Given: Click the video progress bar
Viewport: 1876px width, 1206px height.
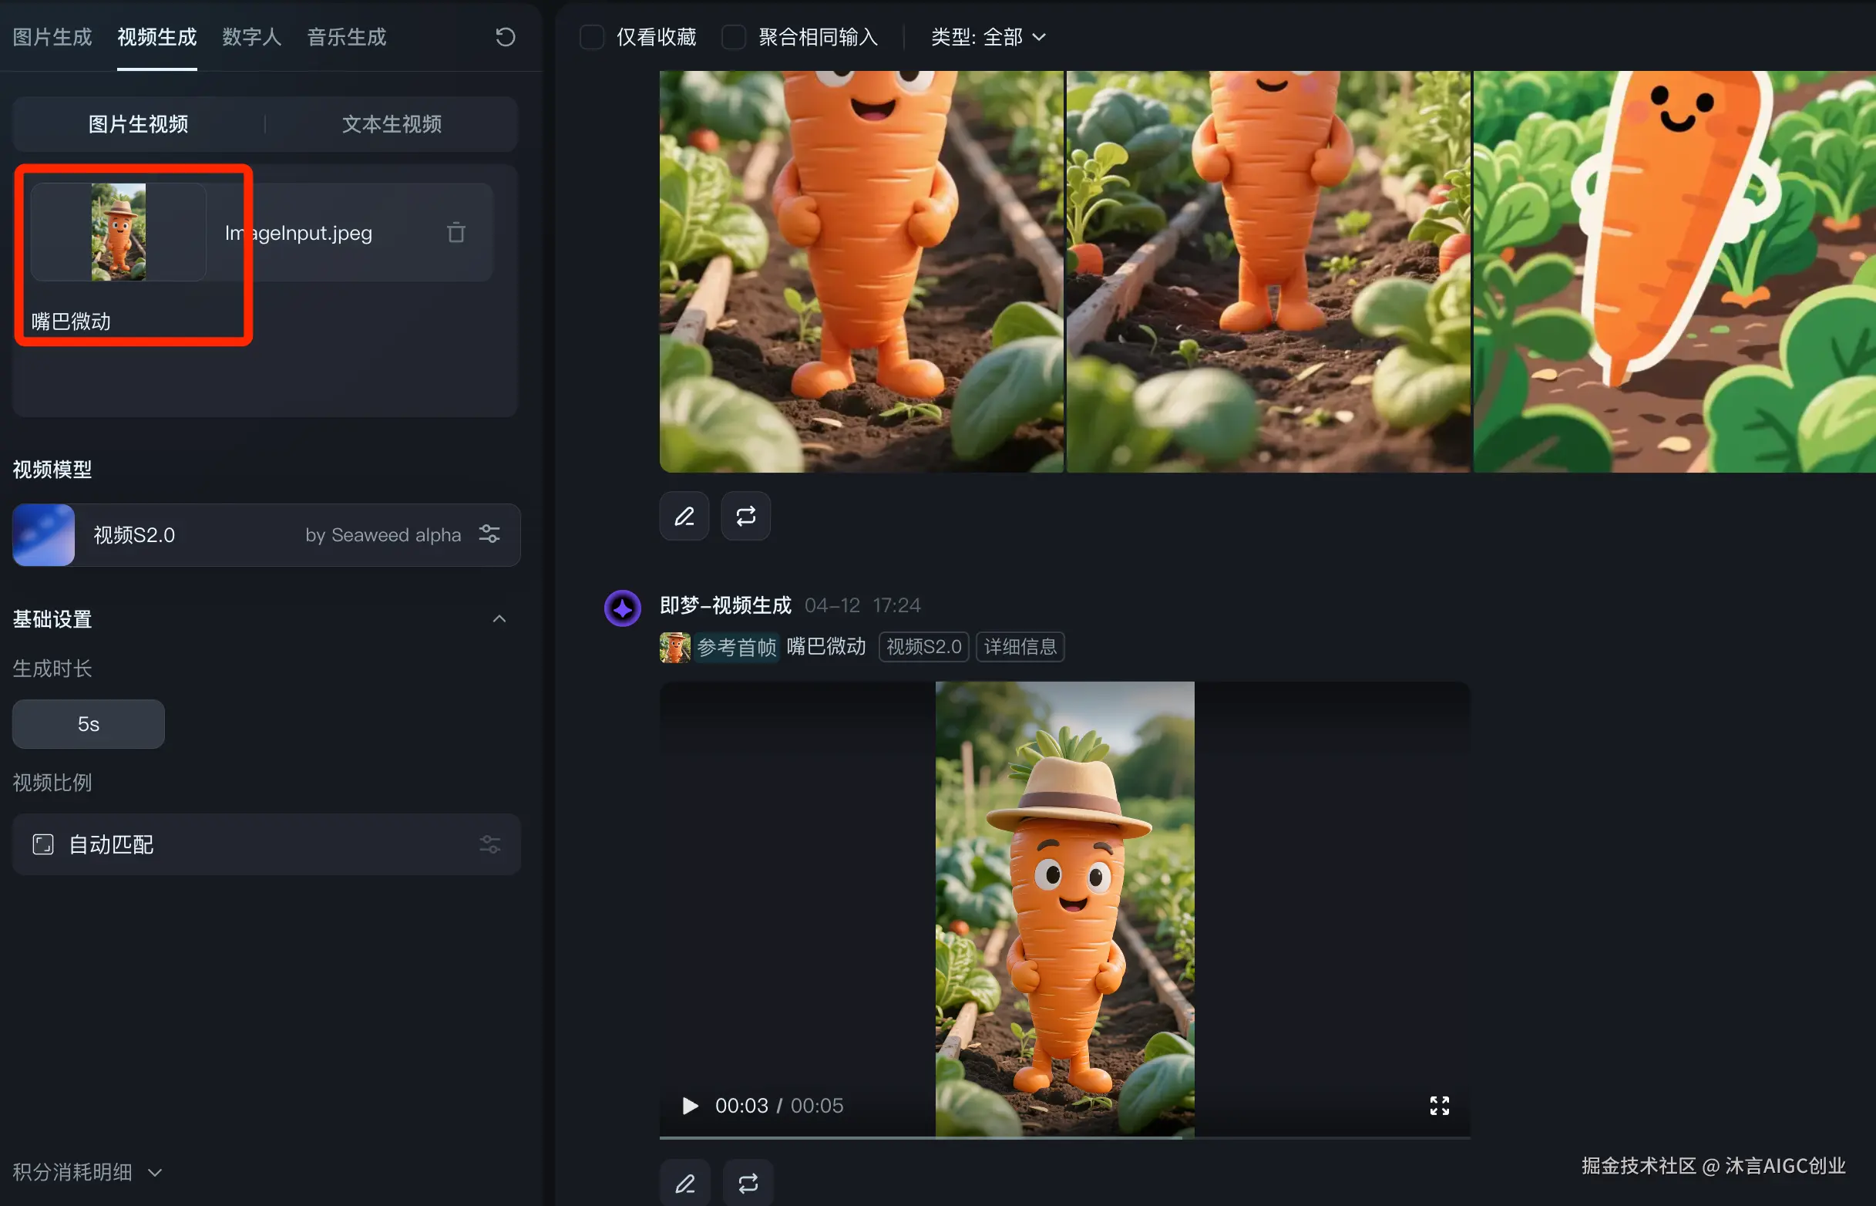Looking at the screenshot, I should click(x=1064, y=1137).
